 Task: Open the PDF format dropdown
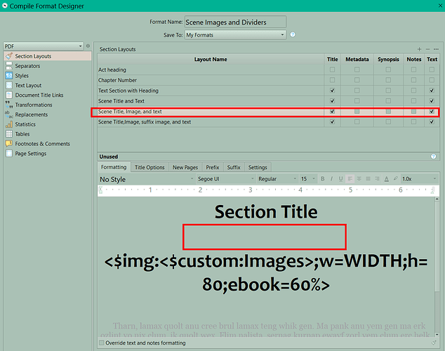(x=43, y=46)
